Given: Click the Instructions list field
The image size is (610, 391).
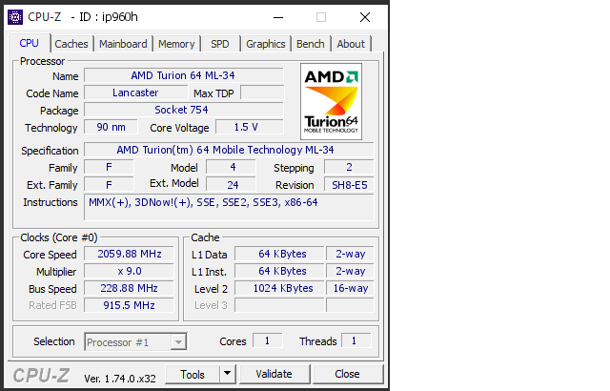Looking at the screenshot, I should tap(229, 208).
